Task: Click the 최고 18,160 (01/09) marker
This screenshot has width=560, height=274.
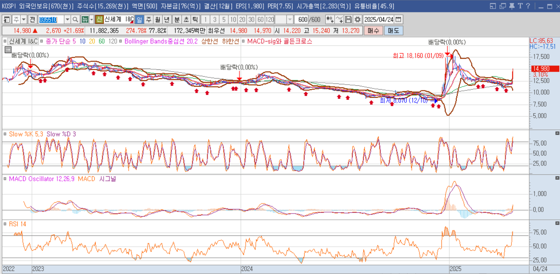Action: tap(417, 55)
